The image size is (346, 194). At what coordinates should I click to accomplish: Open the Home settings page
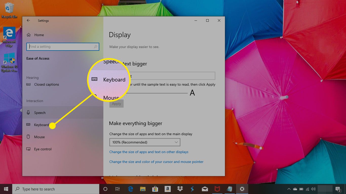point(35,35)
